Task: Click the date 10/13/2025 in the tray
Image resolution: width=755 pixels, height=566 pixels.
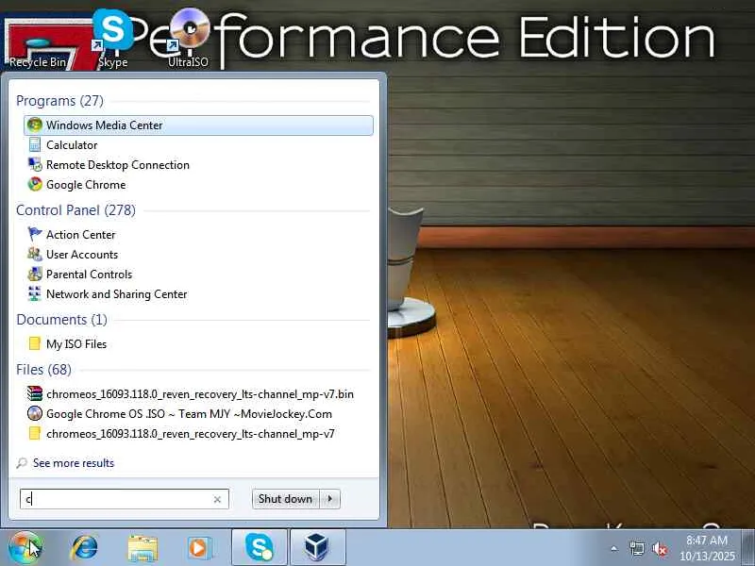Action: click(707, 557)
